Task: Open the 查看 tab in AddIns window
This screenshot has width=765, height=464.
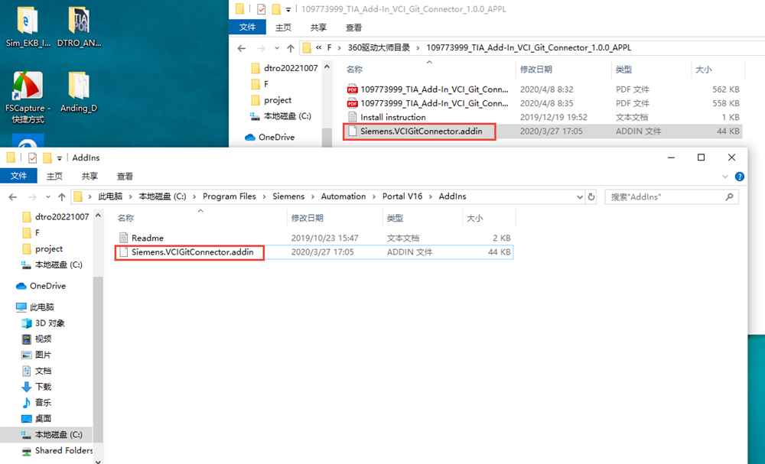Action: (125, 176)
